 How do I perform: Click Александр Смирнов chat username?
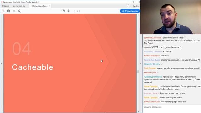pyautogui.click(x=153, y=77)
